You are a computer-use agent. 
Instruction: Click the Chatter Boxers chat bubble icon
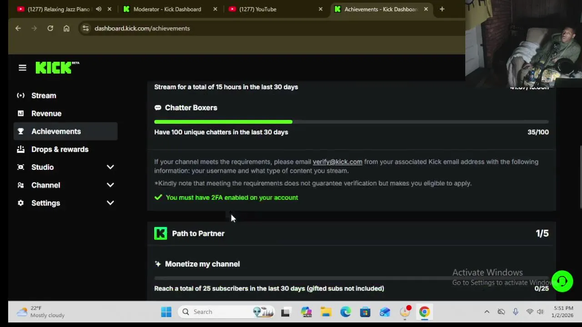(158, 108)
